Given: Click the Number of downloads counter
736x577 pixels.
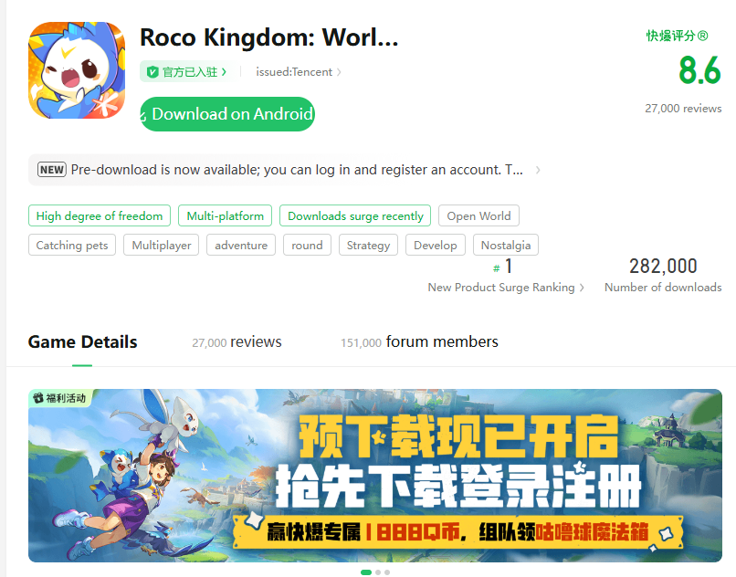Looking at the screenshot, I should [x=664, y=287].
